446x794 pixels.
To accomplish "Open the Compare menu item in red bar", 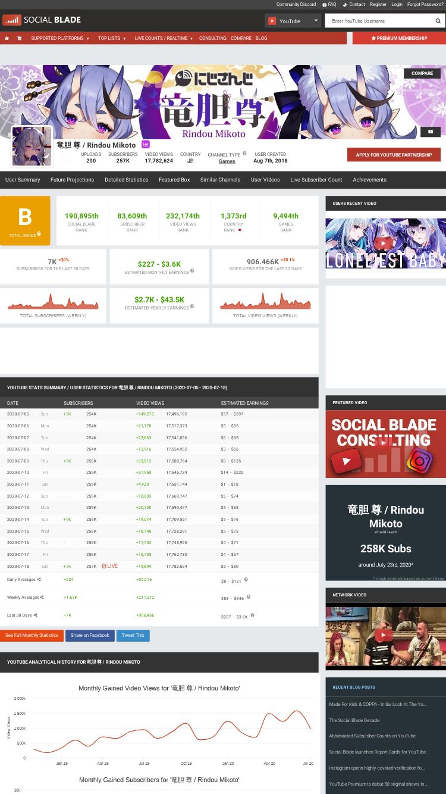I will [241, 38].
